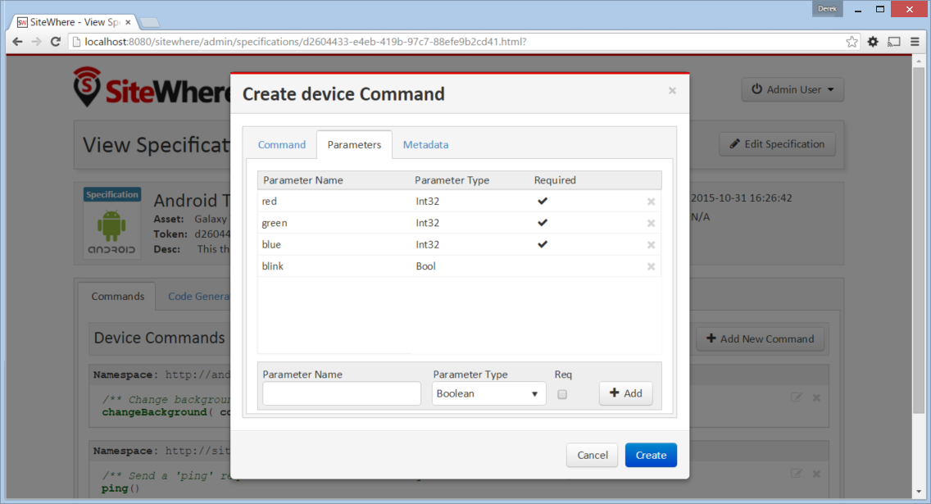
Task: Reload the page
Action: pos(55,42)
